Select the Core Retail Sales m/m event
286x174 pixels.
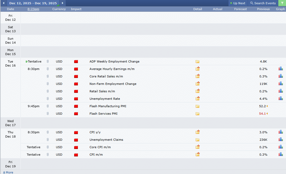tap(106, 76)
